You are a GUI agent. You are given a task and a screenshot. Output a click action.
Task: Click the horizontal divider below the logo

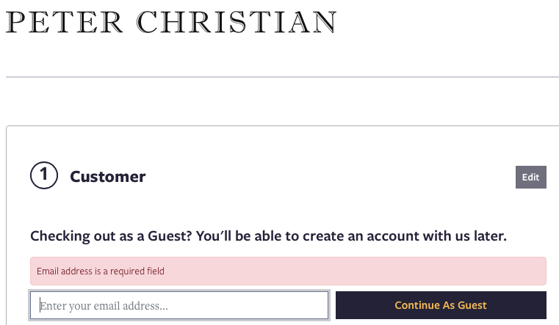(x=282, y=76)
